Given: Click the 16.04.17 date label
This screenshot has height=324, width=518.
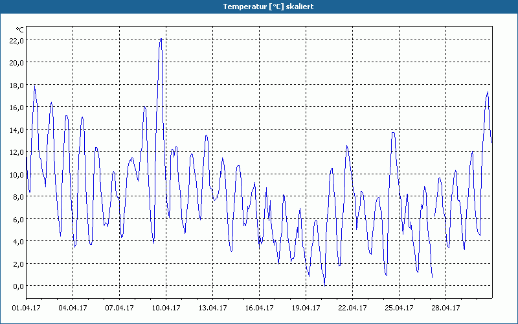Looking at the screenshot, I should 259,308.
